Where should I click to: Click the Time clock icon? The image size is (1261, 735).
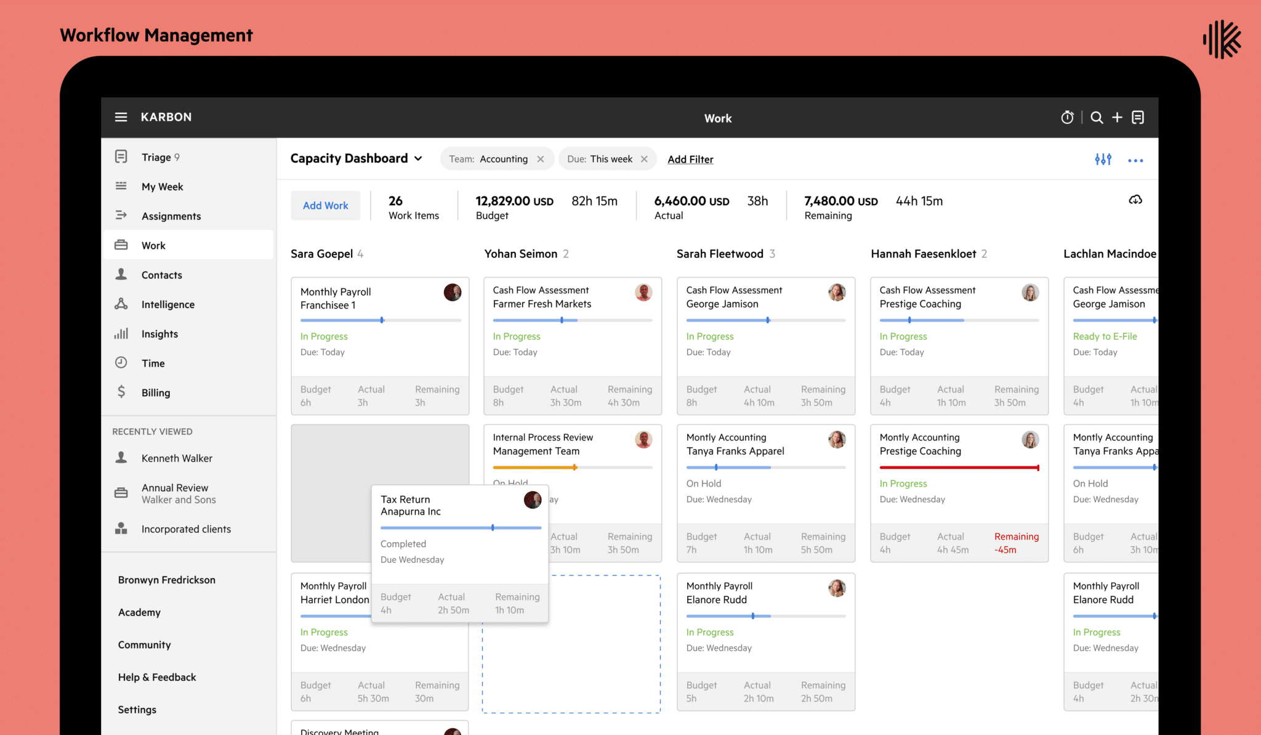tap(121, 362)
